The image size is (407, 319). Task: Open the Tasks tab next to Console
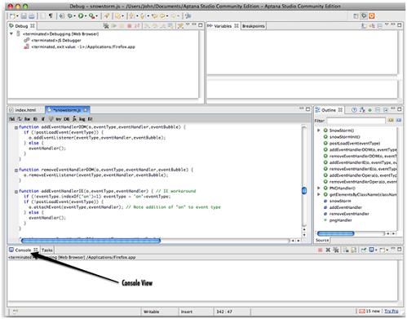coord(47,250)
